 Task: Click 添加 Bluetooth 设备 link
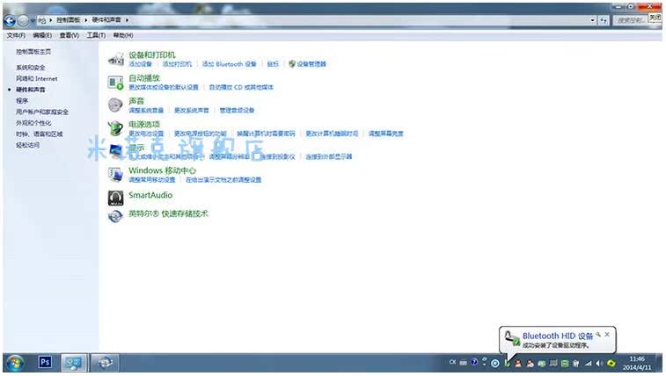(x=230, y=64)
